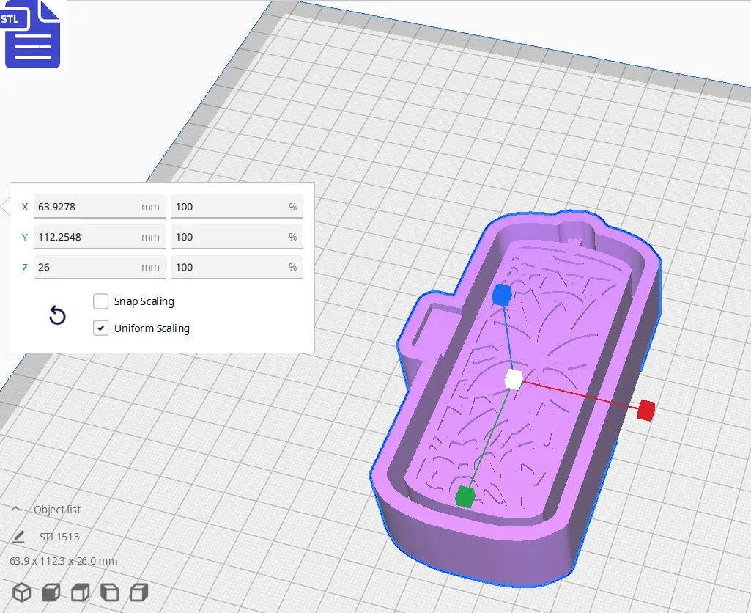Click the Y scale input field showing 112.2548
This screenshot has width=751, height=613.
point(100,237)
